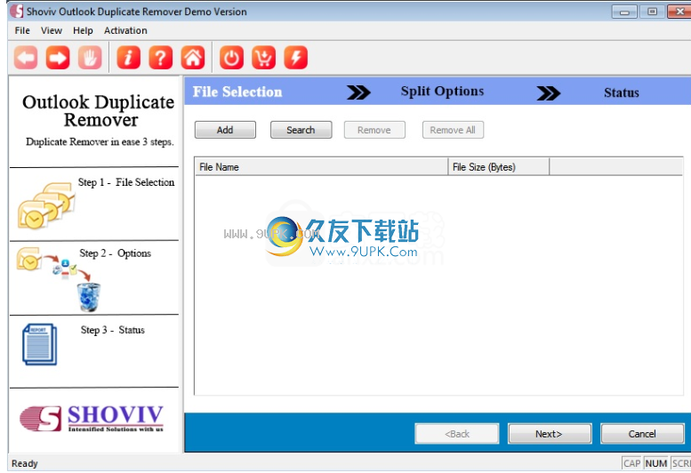Click the Add button

(x=225, y=130)
